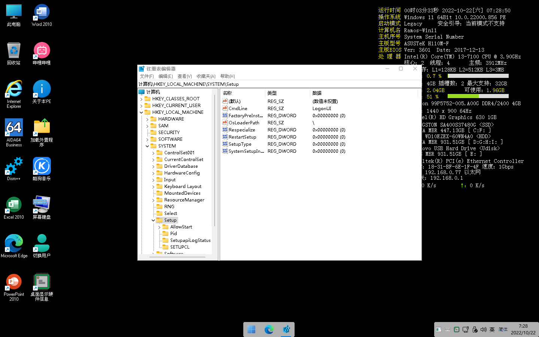Click the 类型 column header
539x337 pixels.
pos(288,93)
